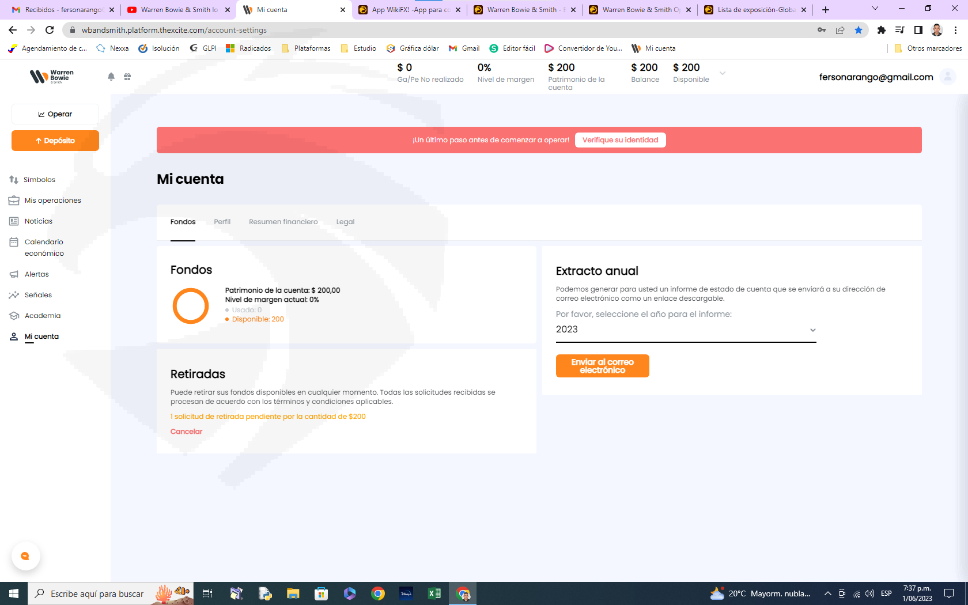Open the notifications bell icon

[111, 77]
